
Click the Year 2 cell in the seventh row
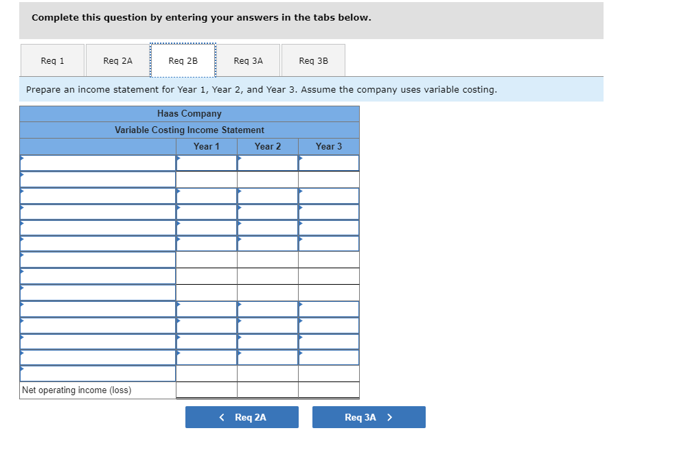(267, 259)
